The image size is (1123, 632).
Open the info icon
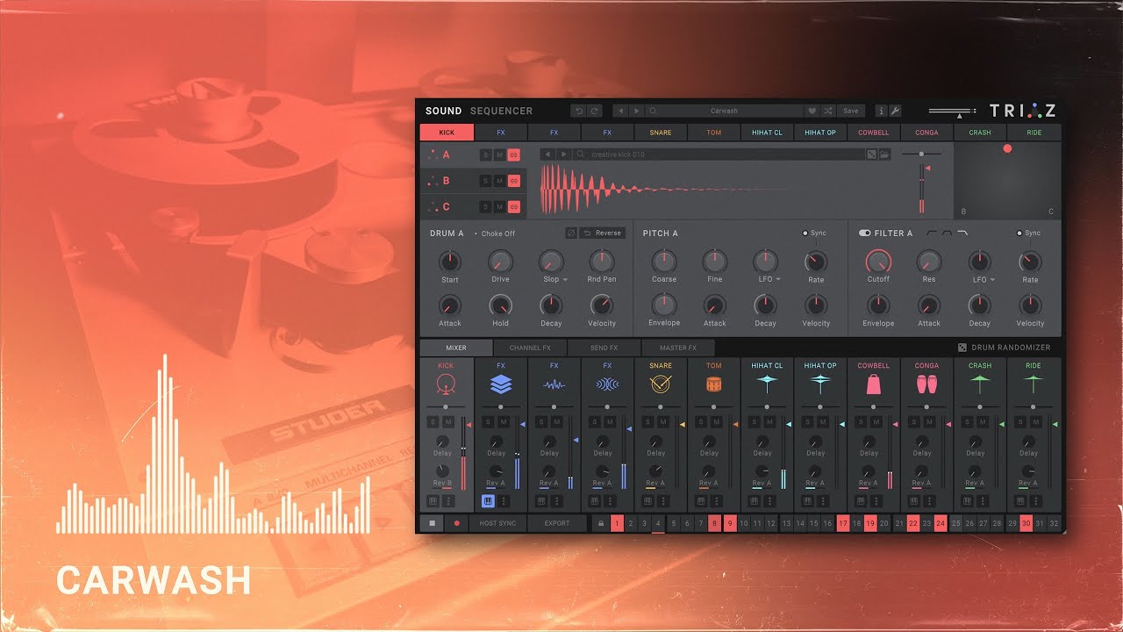coord(881,111)
